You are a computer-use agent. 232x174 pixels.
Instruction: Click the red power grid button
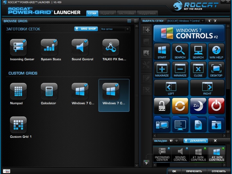216,106
